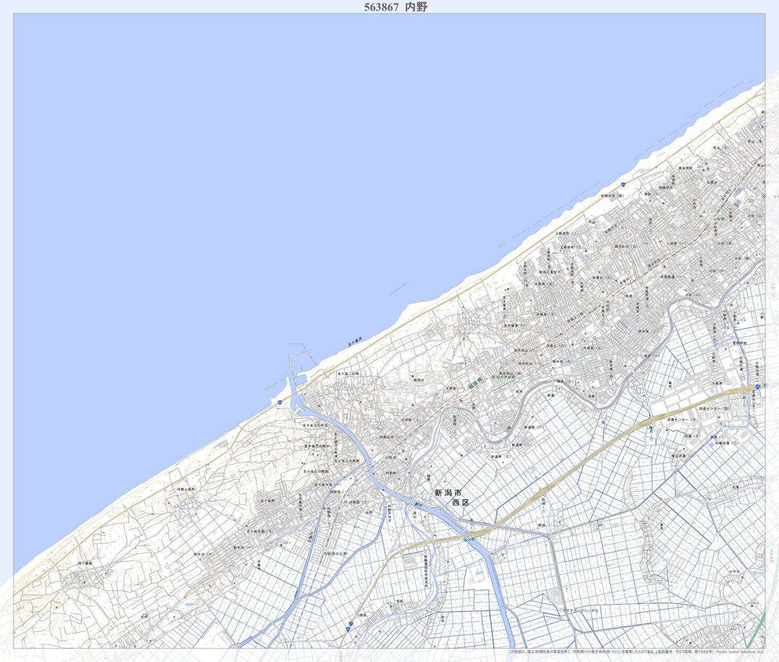Click the route shield near 松海が丘 coast road

[622, 184]
